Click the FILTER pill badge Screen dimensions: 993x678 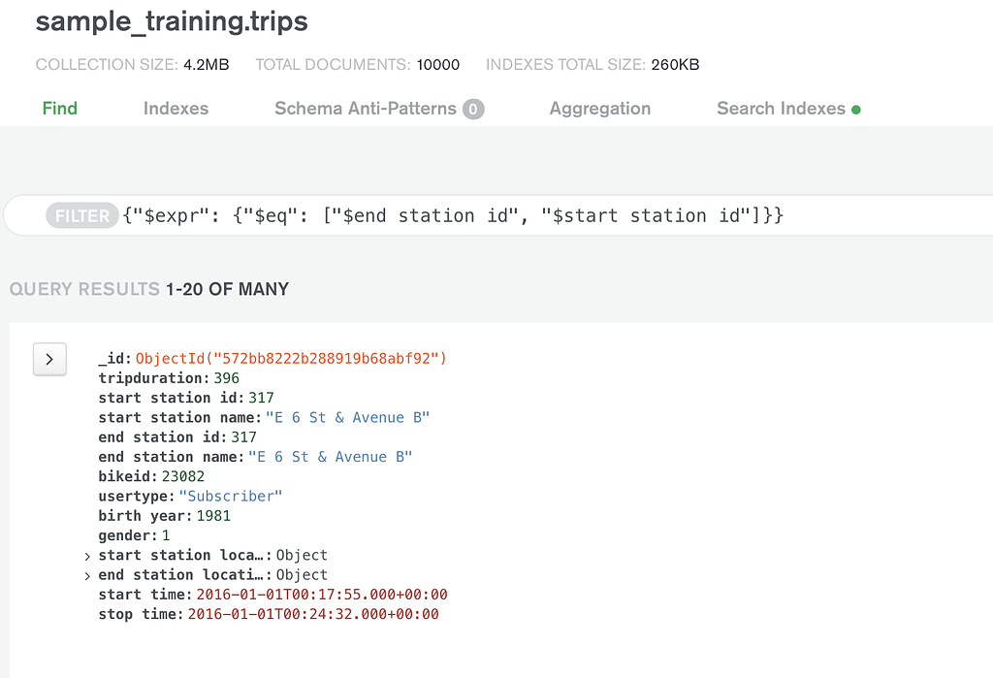(x=81, y=215)
